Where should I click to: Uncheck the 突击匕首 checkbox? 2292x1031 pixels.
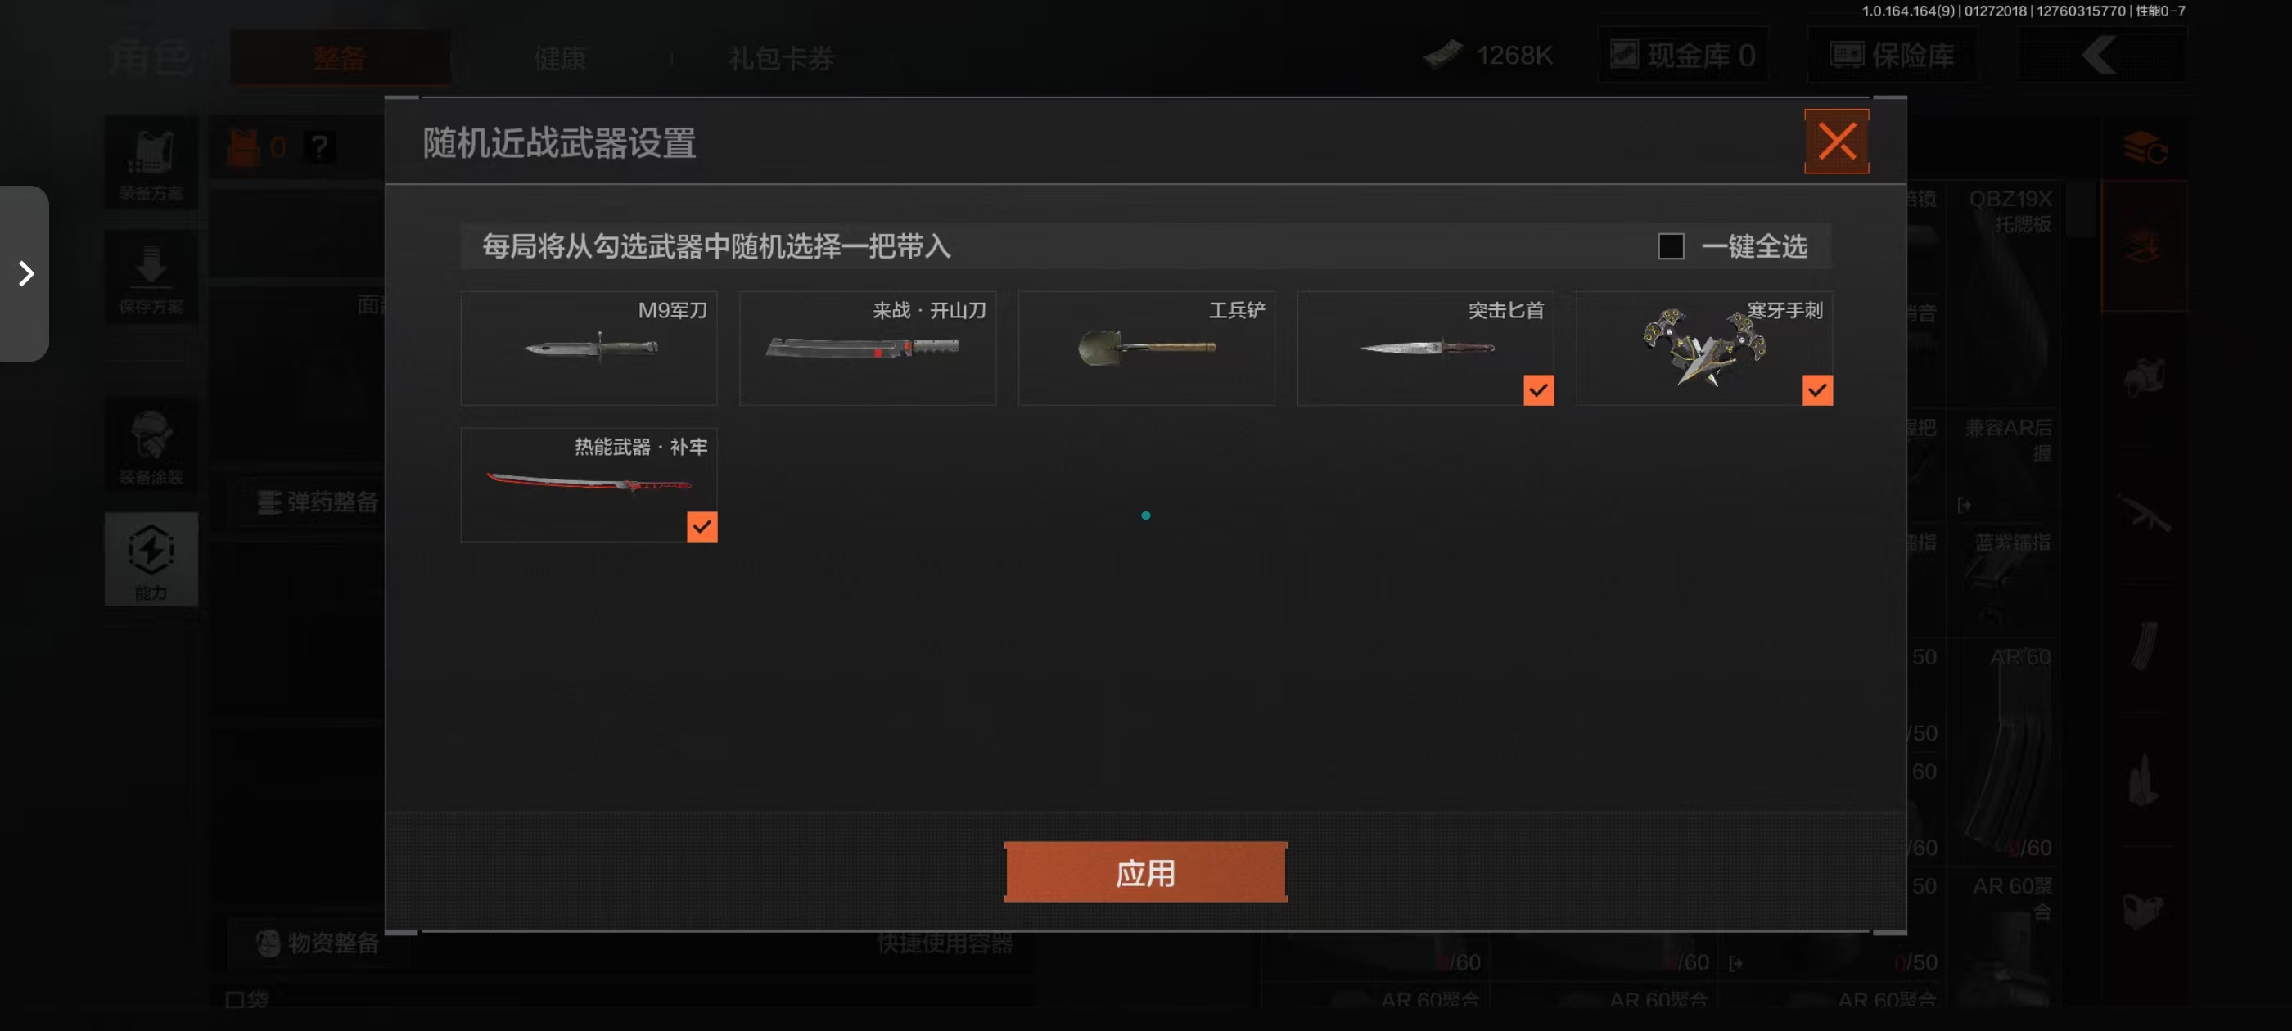1538,389
